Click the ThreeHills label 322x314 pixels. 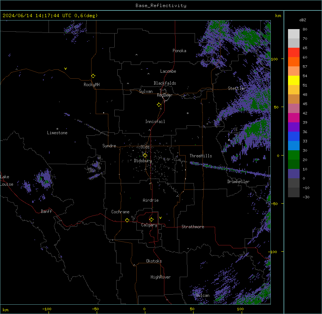[x=201, y=156]
